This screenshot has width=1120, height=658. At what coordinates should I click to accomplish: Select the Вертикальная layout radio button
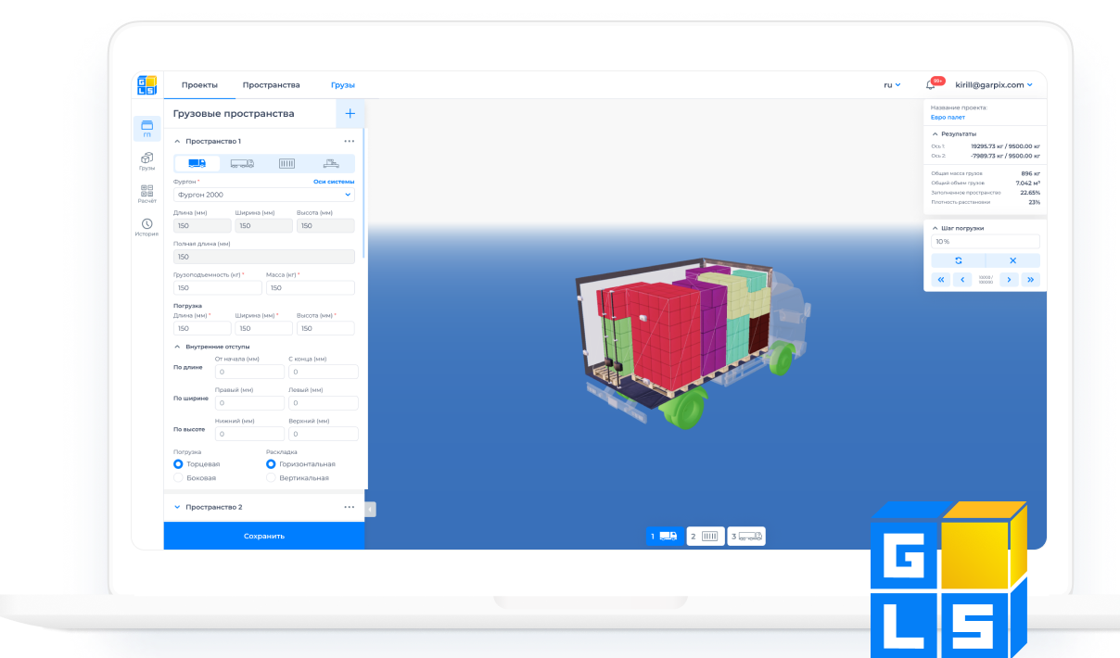(271, 478)
